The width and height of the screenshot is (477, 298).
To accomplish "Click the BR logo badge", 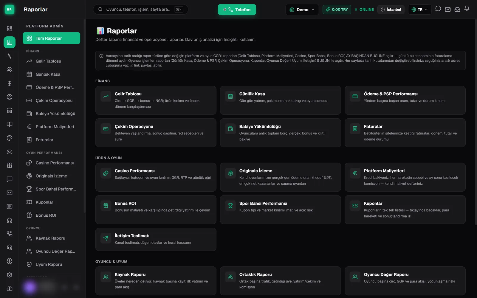I will [x=10, y=10].
